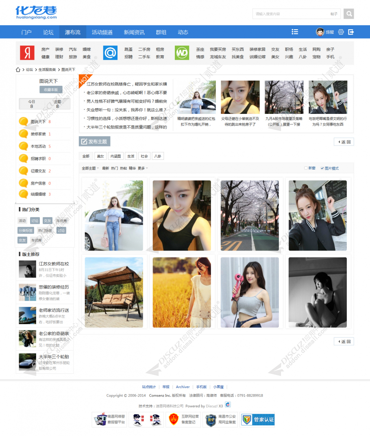
Task: Open the 帖子 search type dropdown
Action: [334, 14]
